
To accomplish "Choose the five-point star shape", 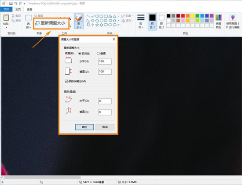I will point(97,25).
